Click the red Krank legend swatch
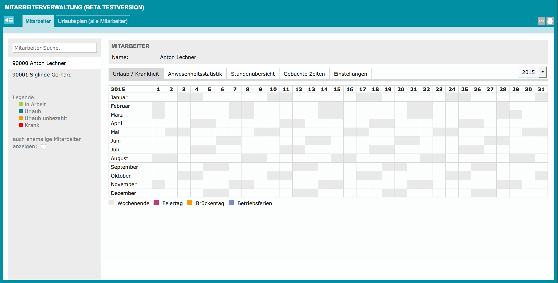This screenshot has width=558, height=283. (x=21, y=125)
